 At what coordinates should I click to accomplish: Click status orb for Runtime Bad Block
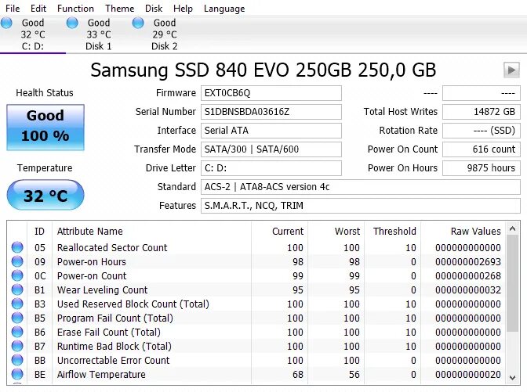[17, 346]
